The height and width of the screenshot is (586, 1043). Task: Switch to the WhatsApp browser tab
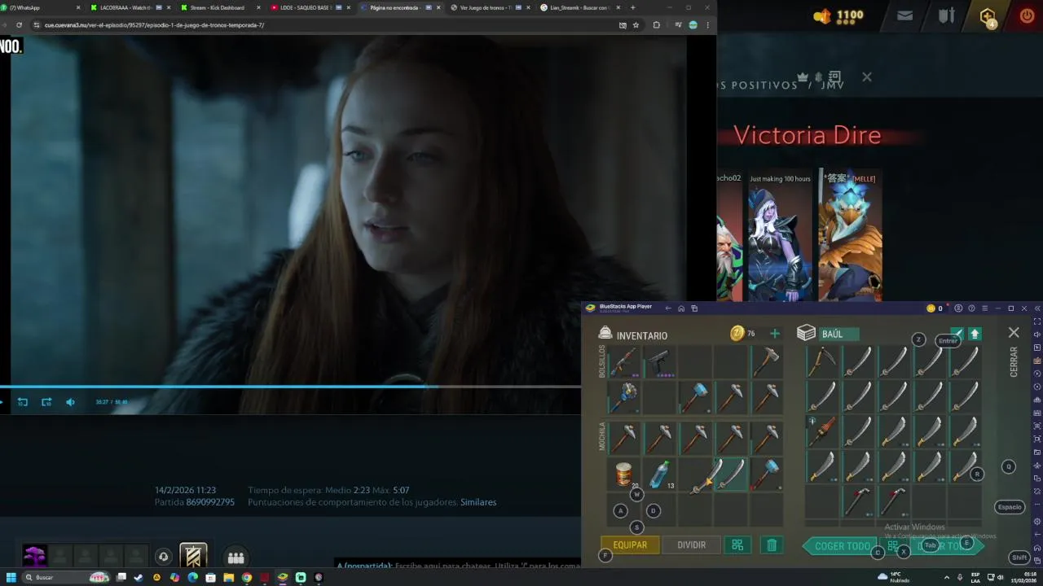pos(41,7)
